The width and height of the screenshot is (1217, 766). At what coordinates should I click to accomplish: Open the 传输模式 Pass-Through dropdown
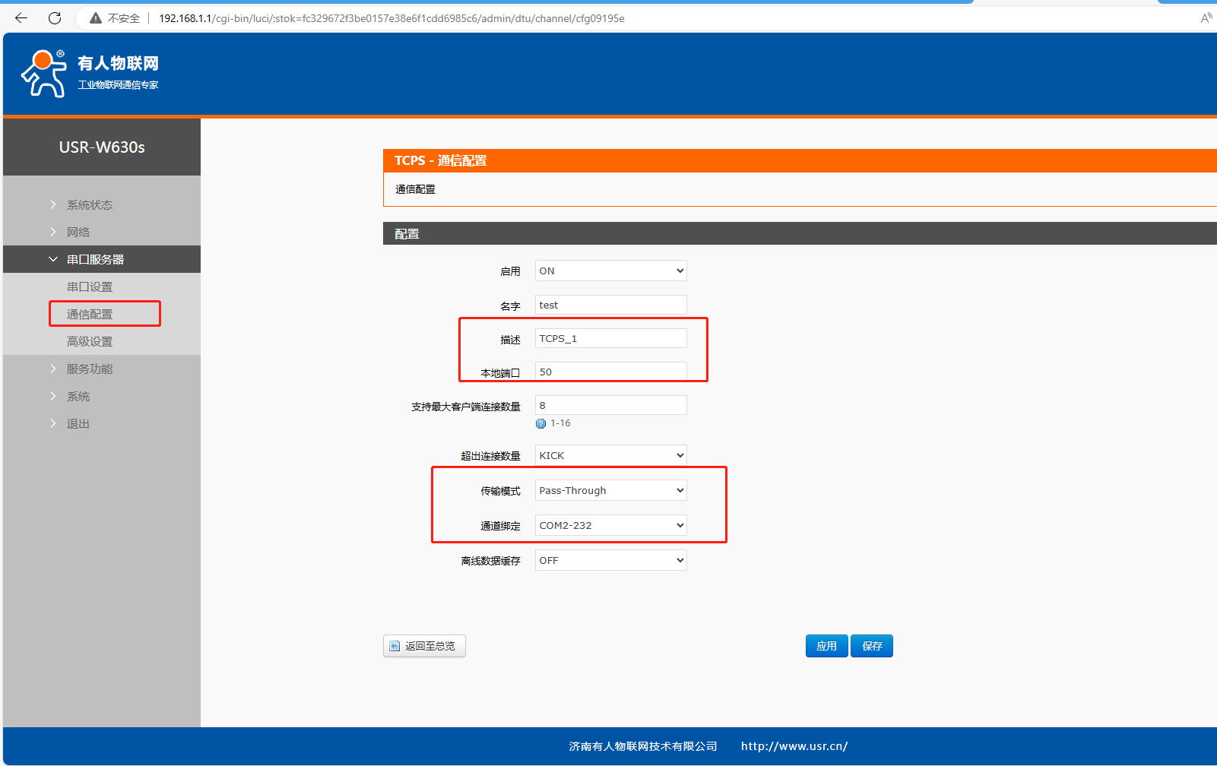coord(610,491)
